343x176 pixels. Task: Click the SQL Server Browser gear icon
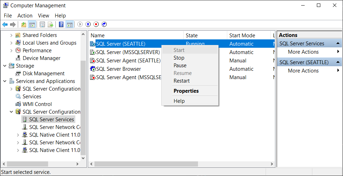(93, 69)
